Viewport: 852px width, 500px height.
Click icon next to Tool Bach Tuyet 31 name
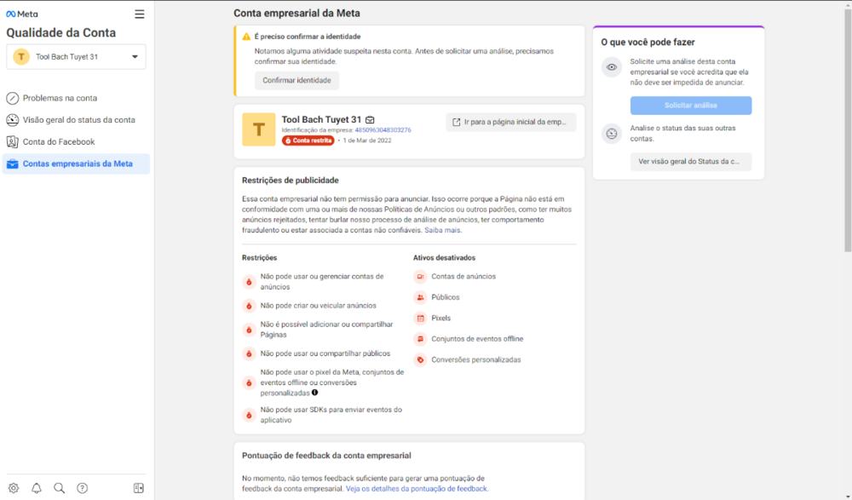(370, 119)
